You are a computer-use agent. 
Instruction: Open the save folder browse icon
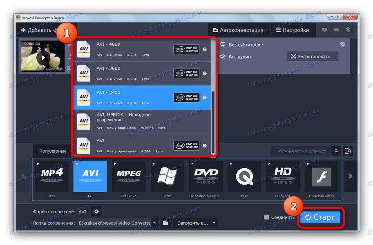click(165, 223)
